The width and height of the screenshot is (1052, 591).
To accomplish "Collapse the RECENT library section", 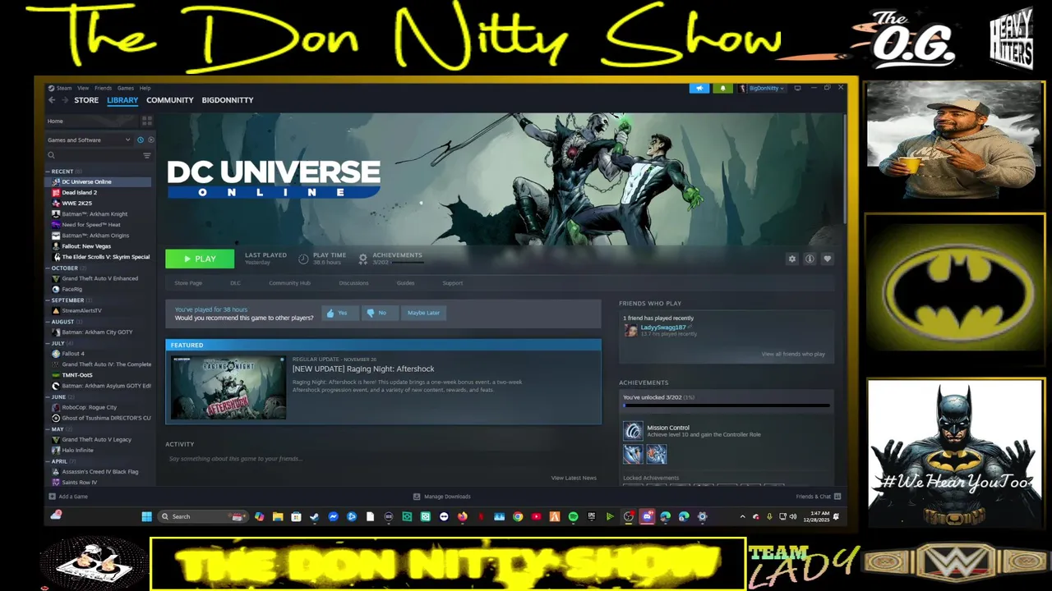I will (x=48, y=172).
